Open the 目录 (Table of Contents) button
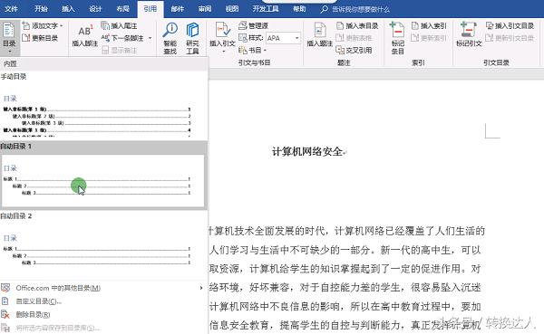This screenshot has width=544, height=334. pos(9,38)
